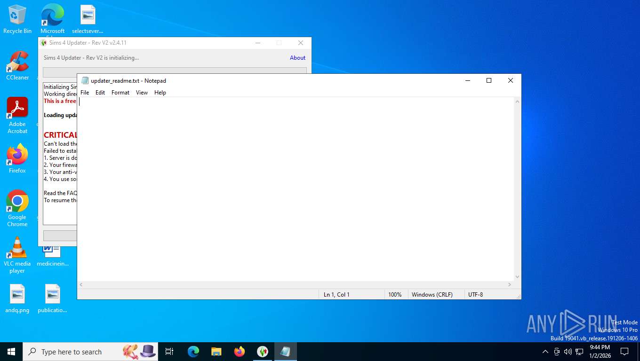This screenshot has height=361, width=640.
Task: Open the volume control in the system tray
Action: pos(568,352)
